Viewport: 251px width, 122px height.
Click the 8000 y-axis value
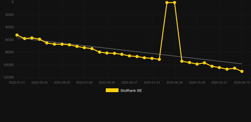[10, 52]
